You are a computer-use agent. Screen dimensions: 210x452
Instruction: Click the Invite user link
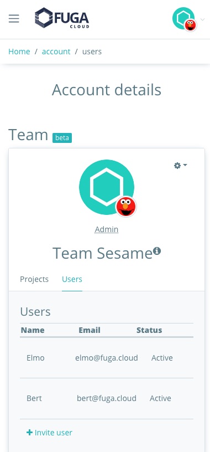click(50, 433)
